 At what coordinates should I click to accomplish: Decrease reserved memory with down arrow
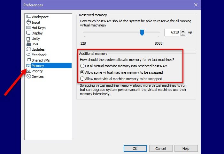pyautogui.click(x=183, y=34)
